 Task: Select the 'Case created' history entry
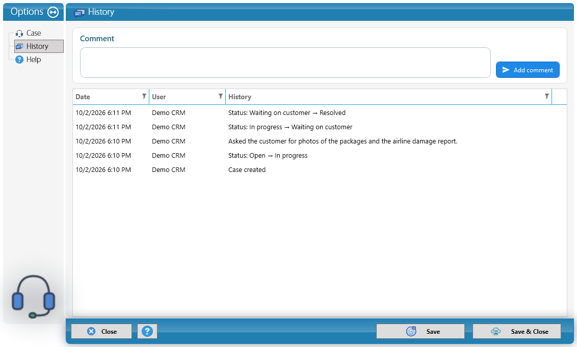[320, 170]
